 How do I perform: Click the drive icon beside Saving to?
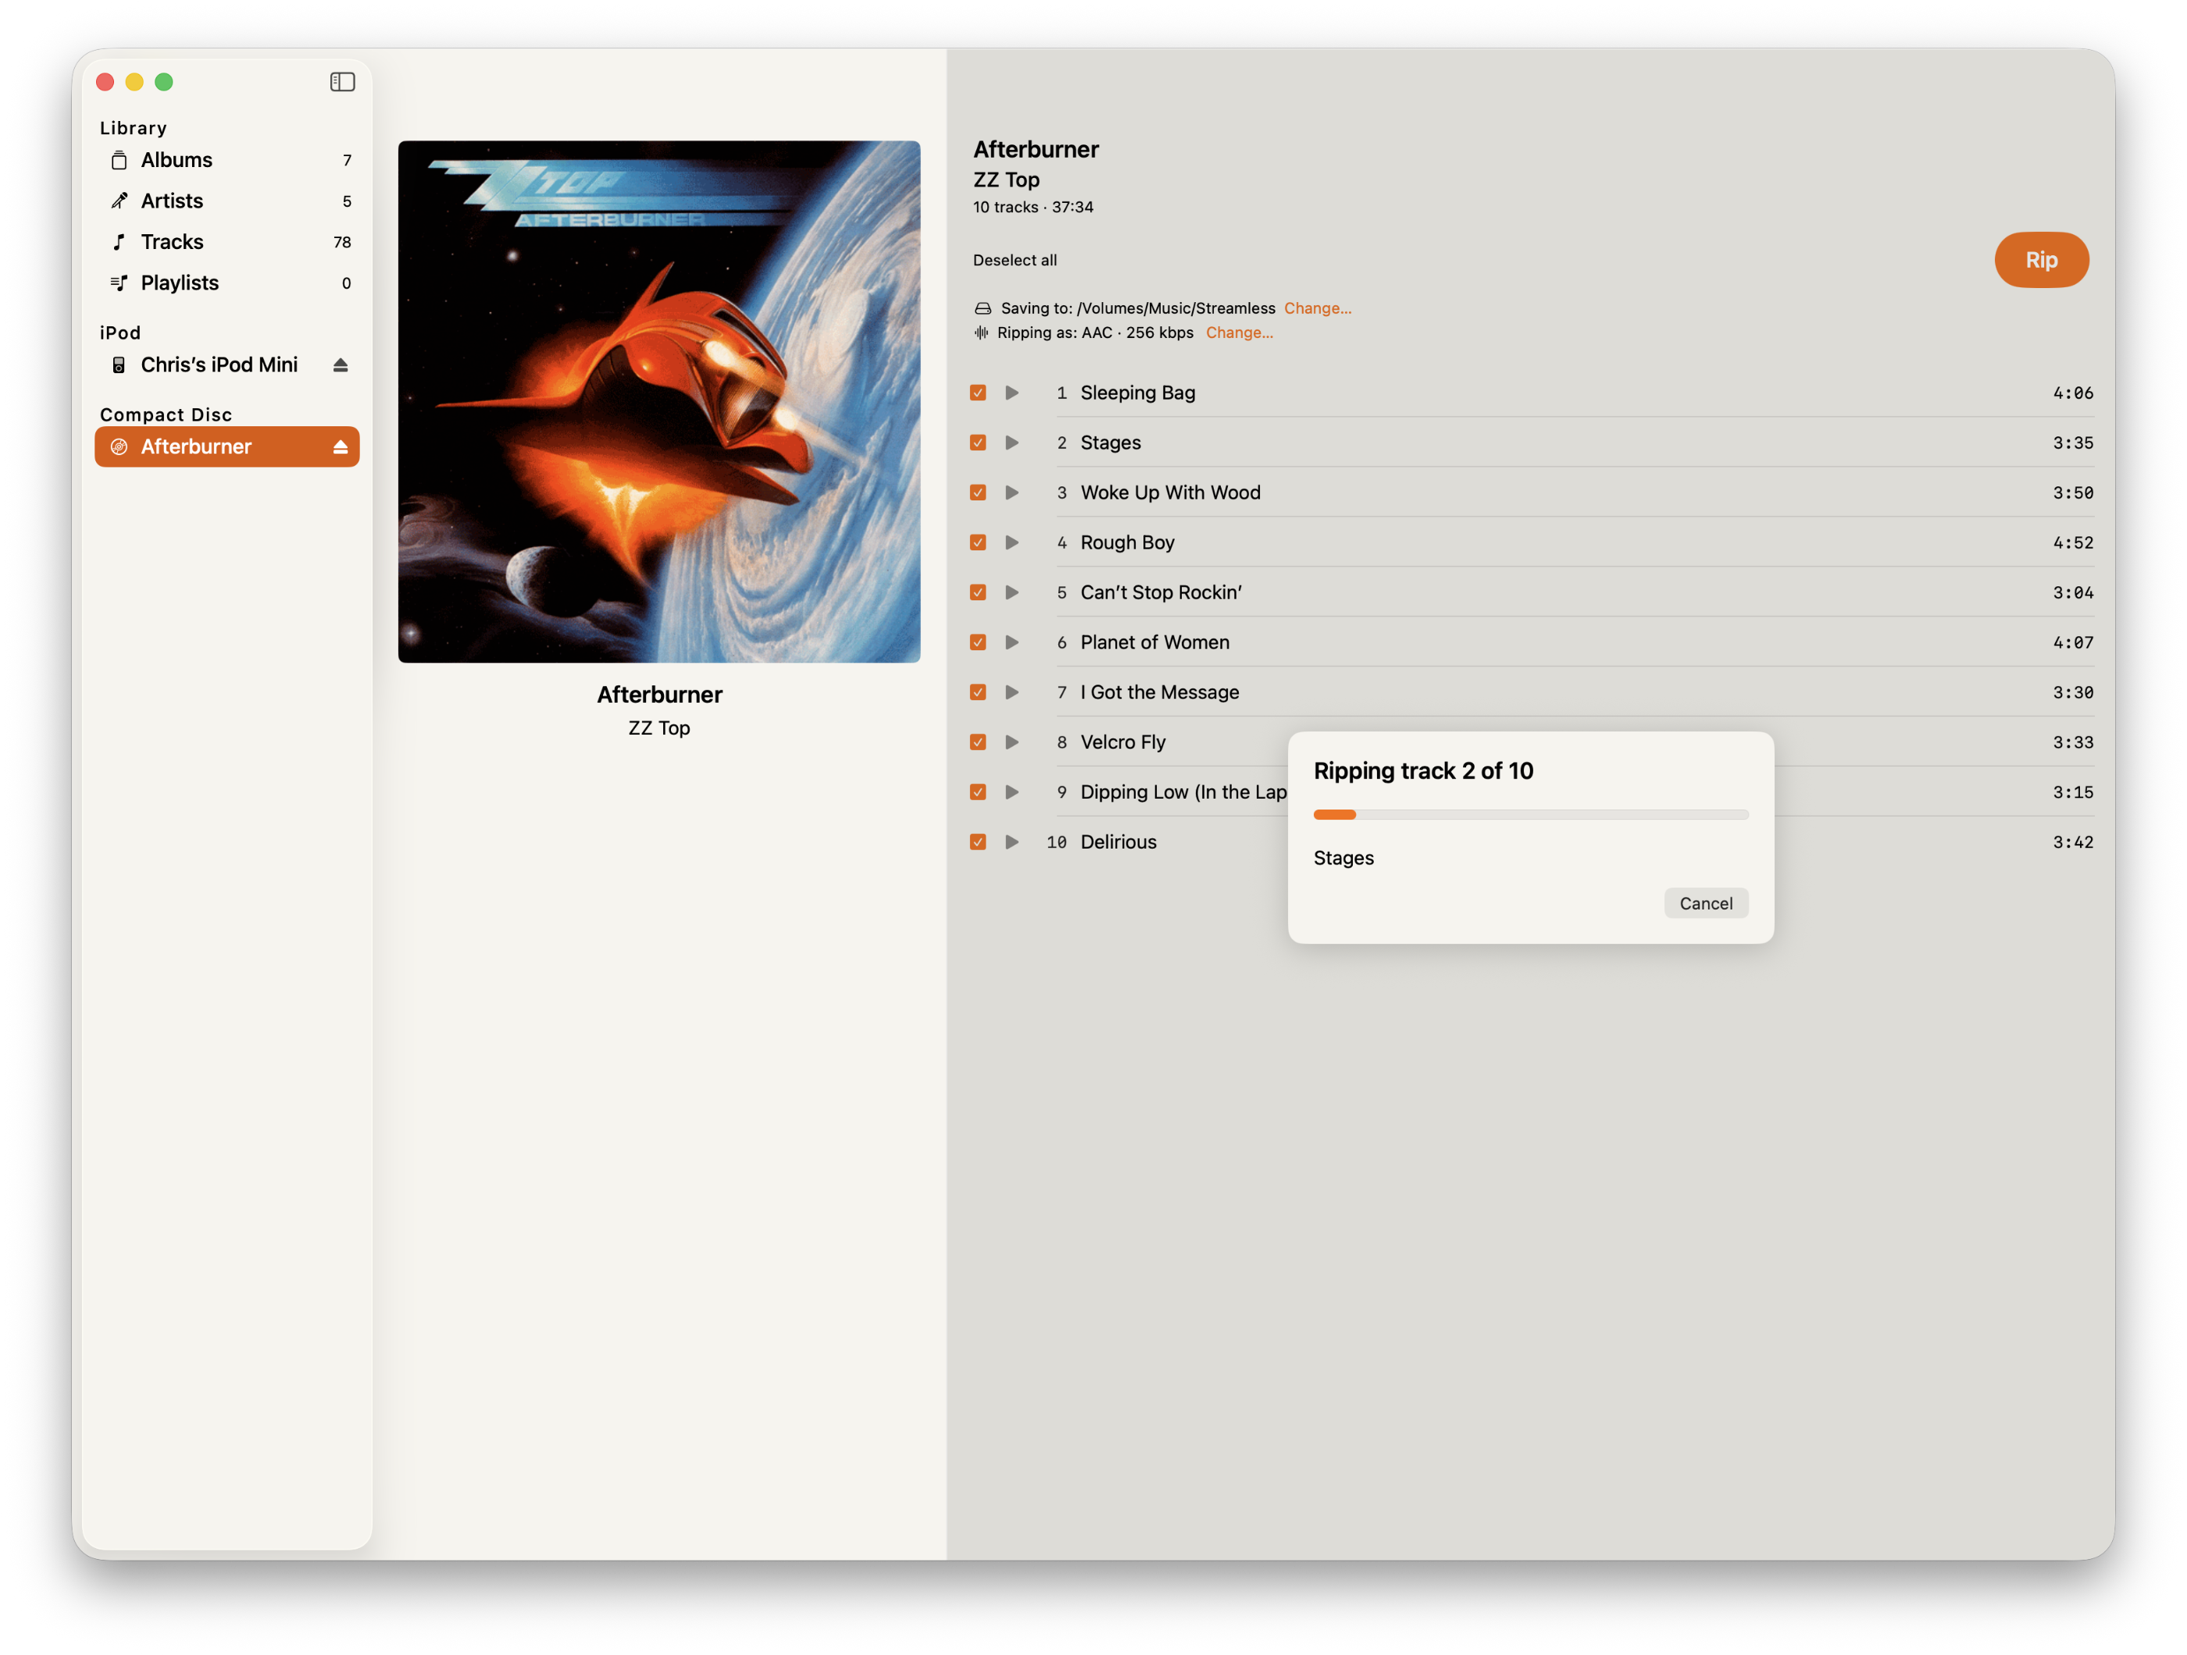click(983, 308)
